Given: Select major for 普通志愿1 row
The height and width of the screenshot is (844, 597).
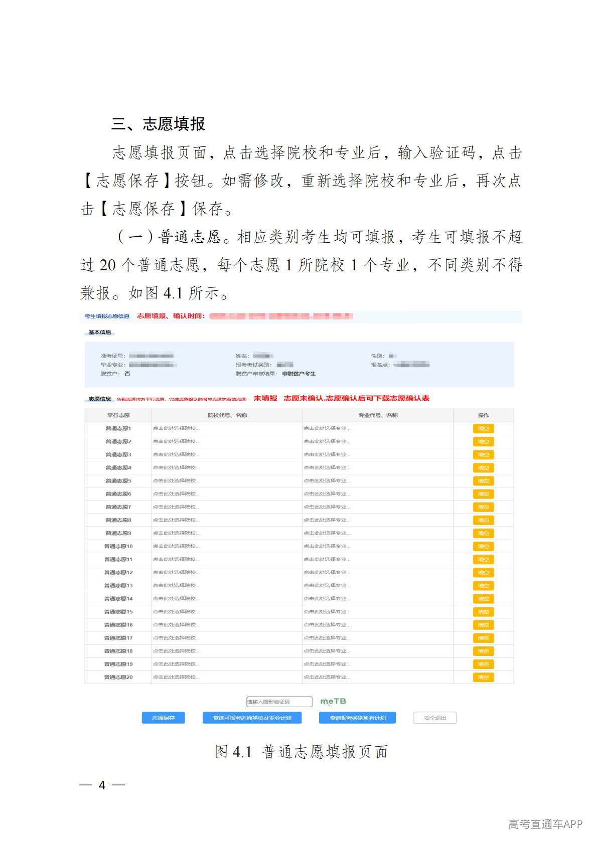Looking at the screenshot, I should (x=378, y=428).
